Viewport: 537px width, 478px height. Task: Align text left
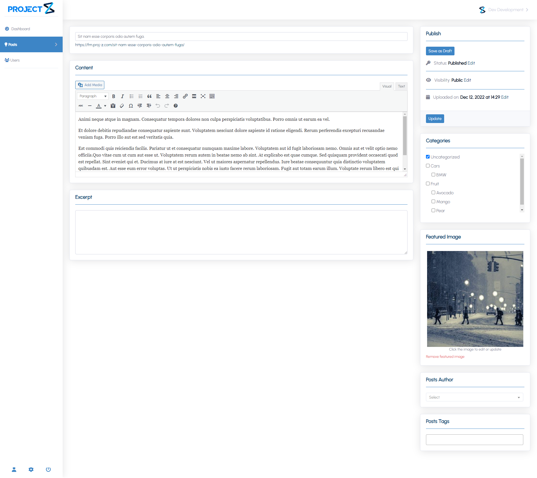(x=158, y=96)
